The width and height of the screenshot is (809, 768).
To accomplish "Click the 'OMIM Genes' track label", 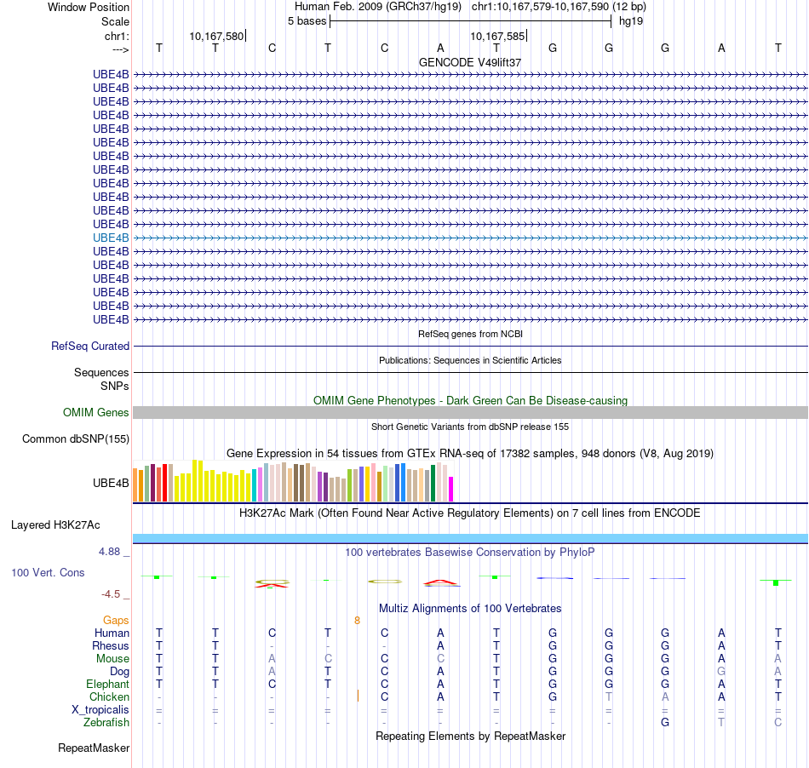I will (x=95, y=413).
